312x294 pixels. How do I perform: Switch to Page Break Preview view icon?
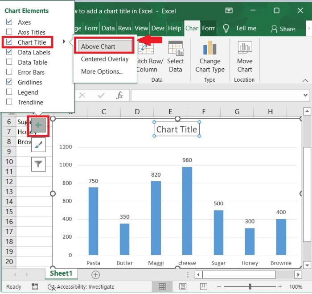(203, 286)
